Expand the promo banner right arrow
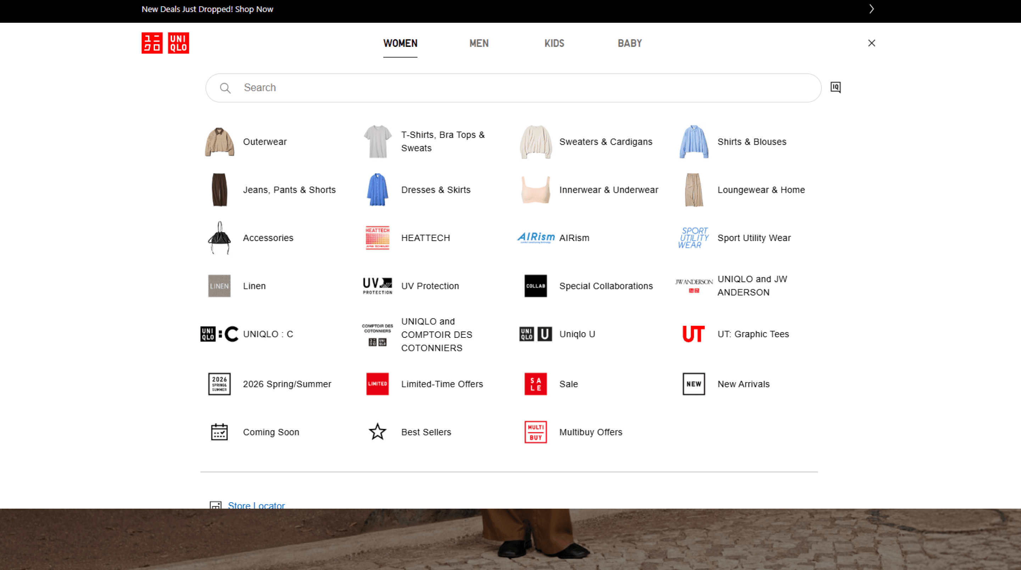This screenshot has width=1021, height=570. tap(871, 9)
